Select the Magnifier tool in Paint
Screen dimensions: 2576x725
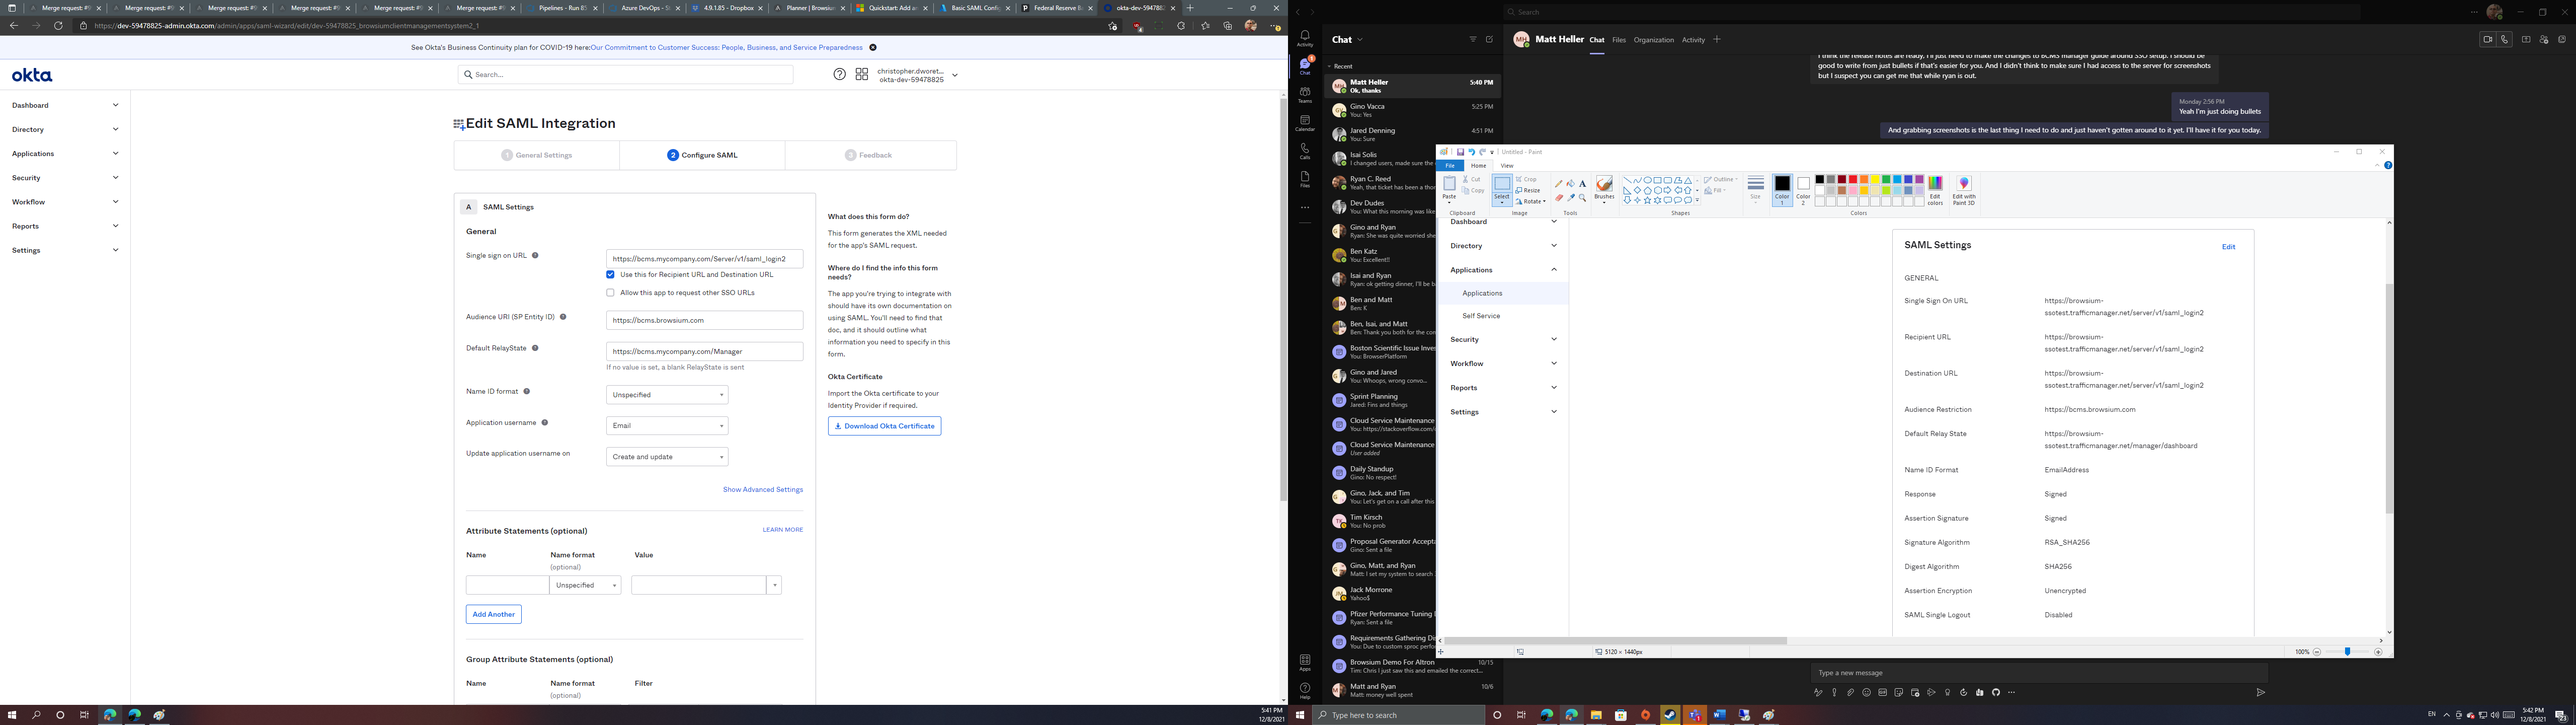(1582, 198)
